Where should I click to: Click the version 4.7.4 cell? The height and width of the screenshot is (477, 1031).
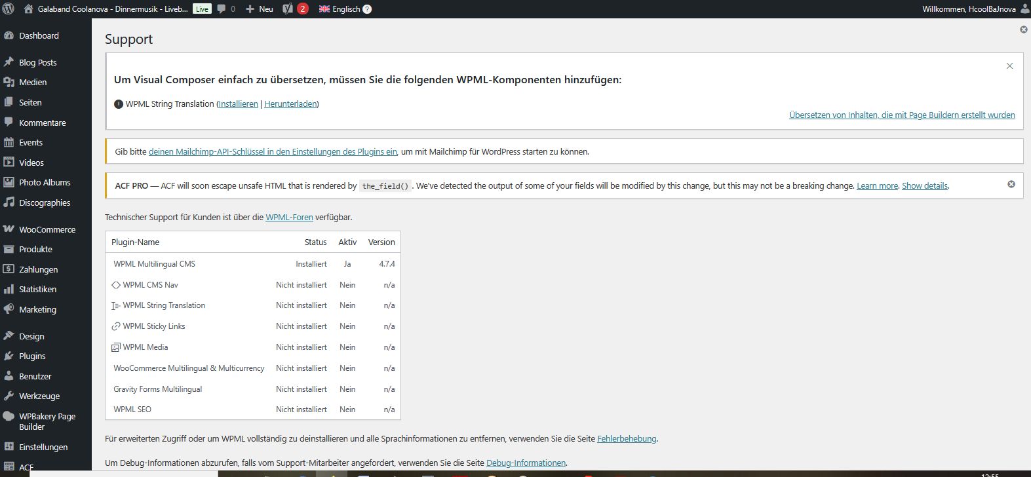[x=387, y=264]
